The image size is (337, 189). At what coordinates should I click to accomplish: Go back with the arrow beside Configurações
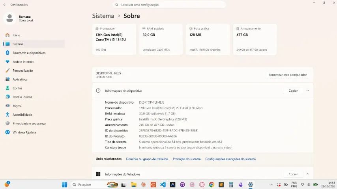5,5
